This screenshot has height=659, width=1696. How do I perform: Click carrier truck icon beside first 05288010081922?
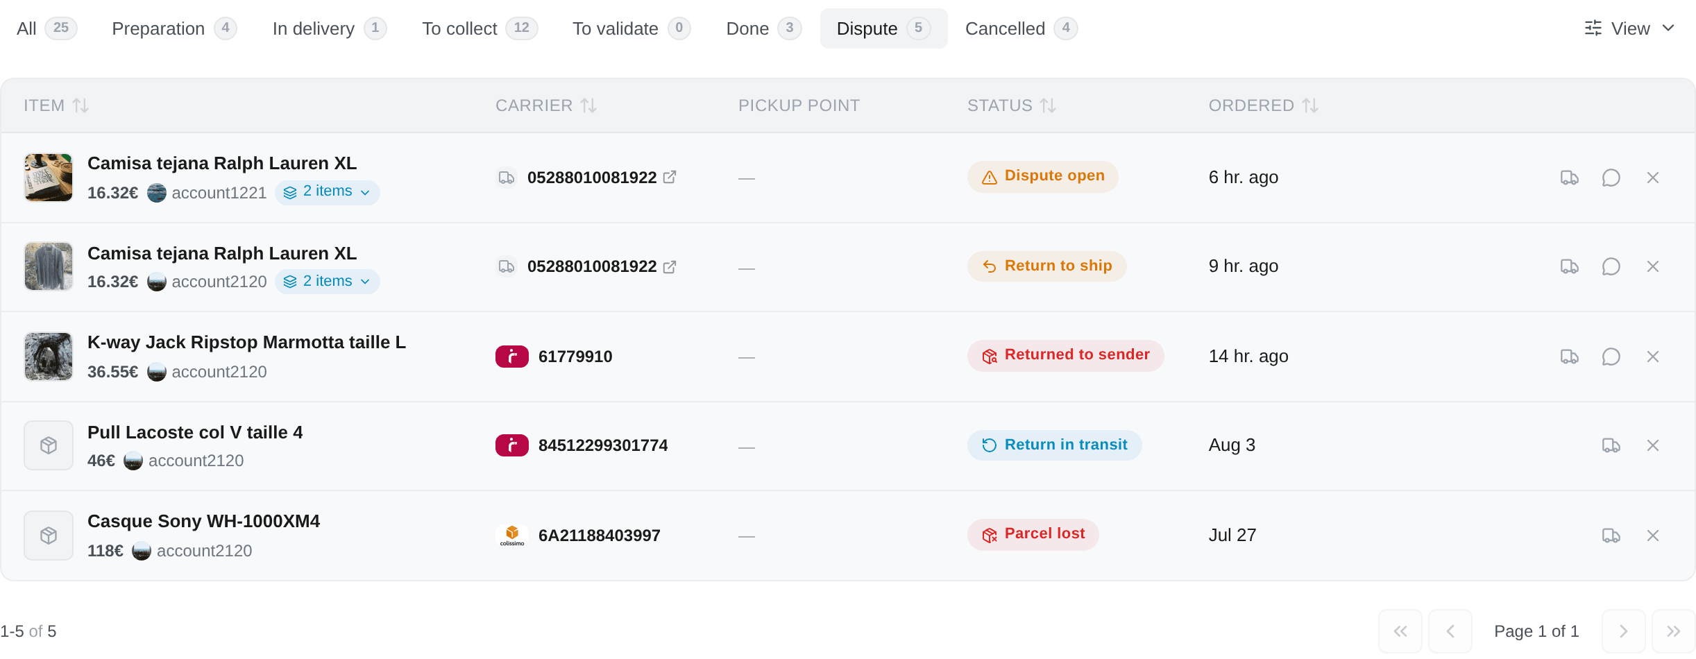click(x=507, y=178)
